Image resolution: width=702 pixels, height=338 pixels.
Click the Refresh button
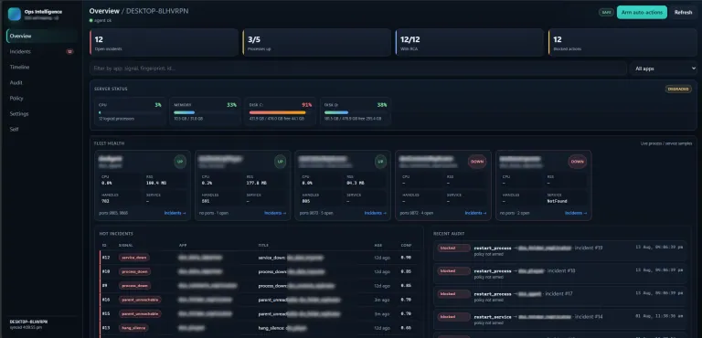click(683, 13)
